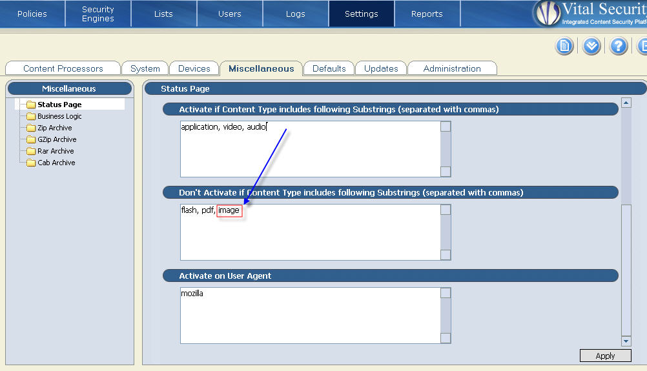This screenshot has width=647, height=371.
Task: Open help with the question mark icon
Action: [619, 46]
